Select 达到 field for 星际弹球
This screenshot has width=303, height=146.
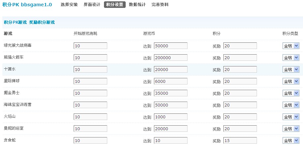[171, 82]
